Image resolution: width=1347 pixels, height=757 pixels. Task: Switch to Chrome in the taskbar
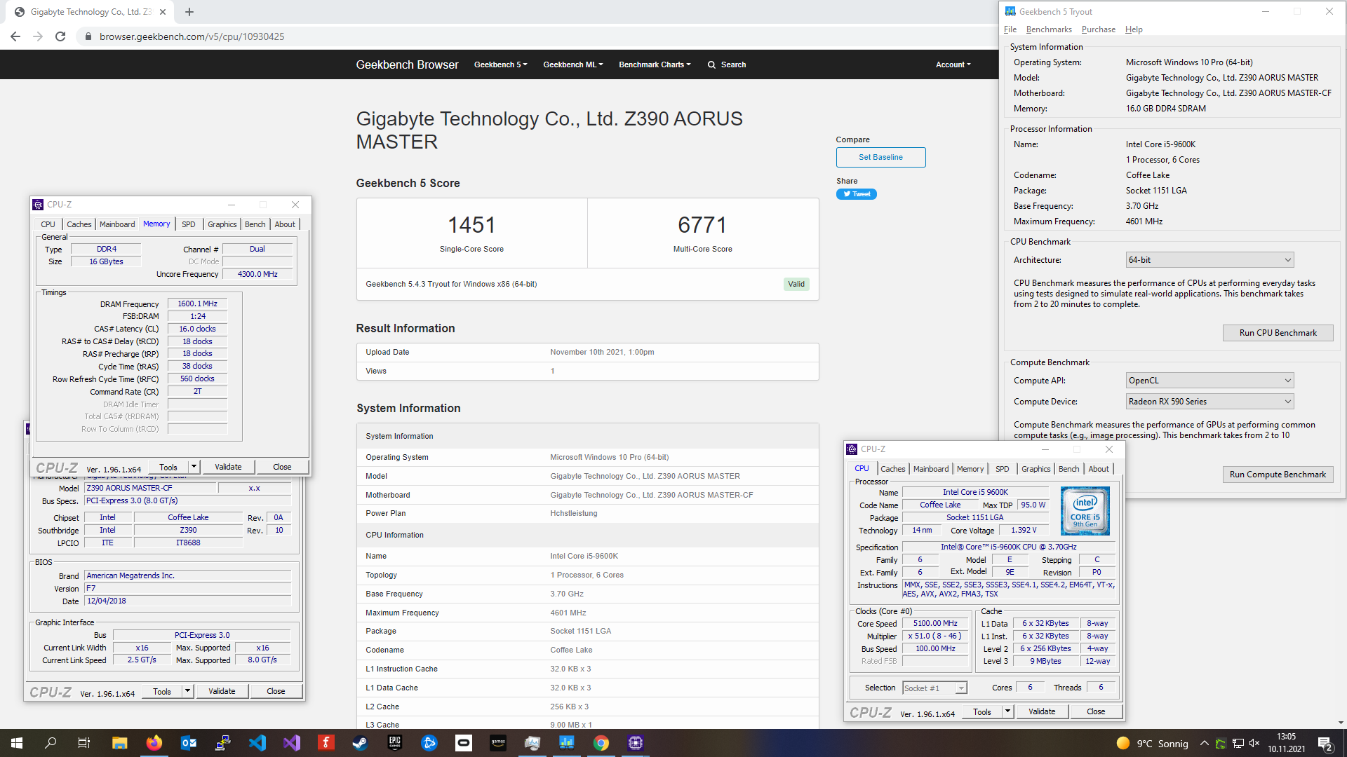pos(601,743)
